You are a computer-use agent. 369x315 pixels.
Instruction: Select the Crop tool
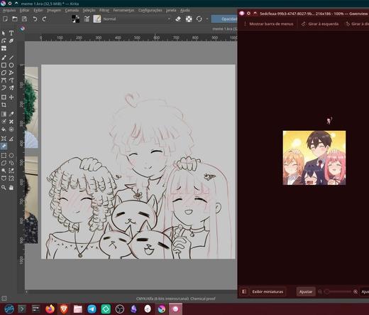tap(4, 105)
